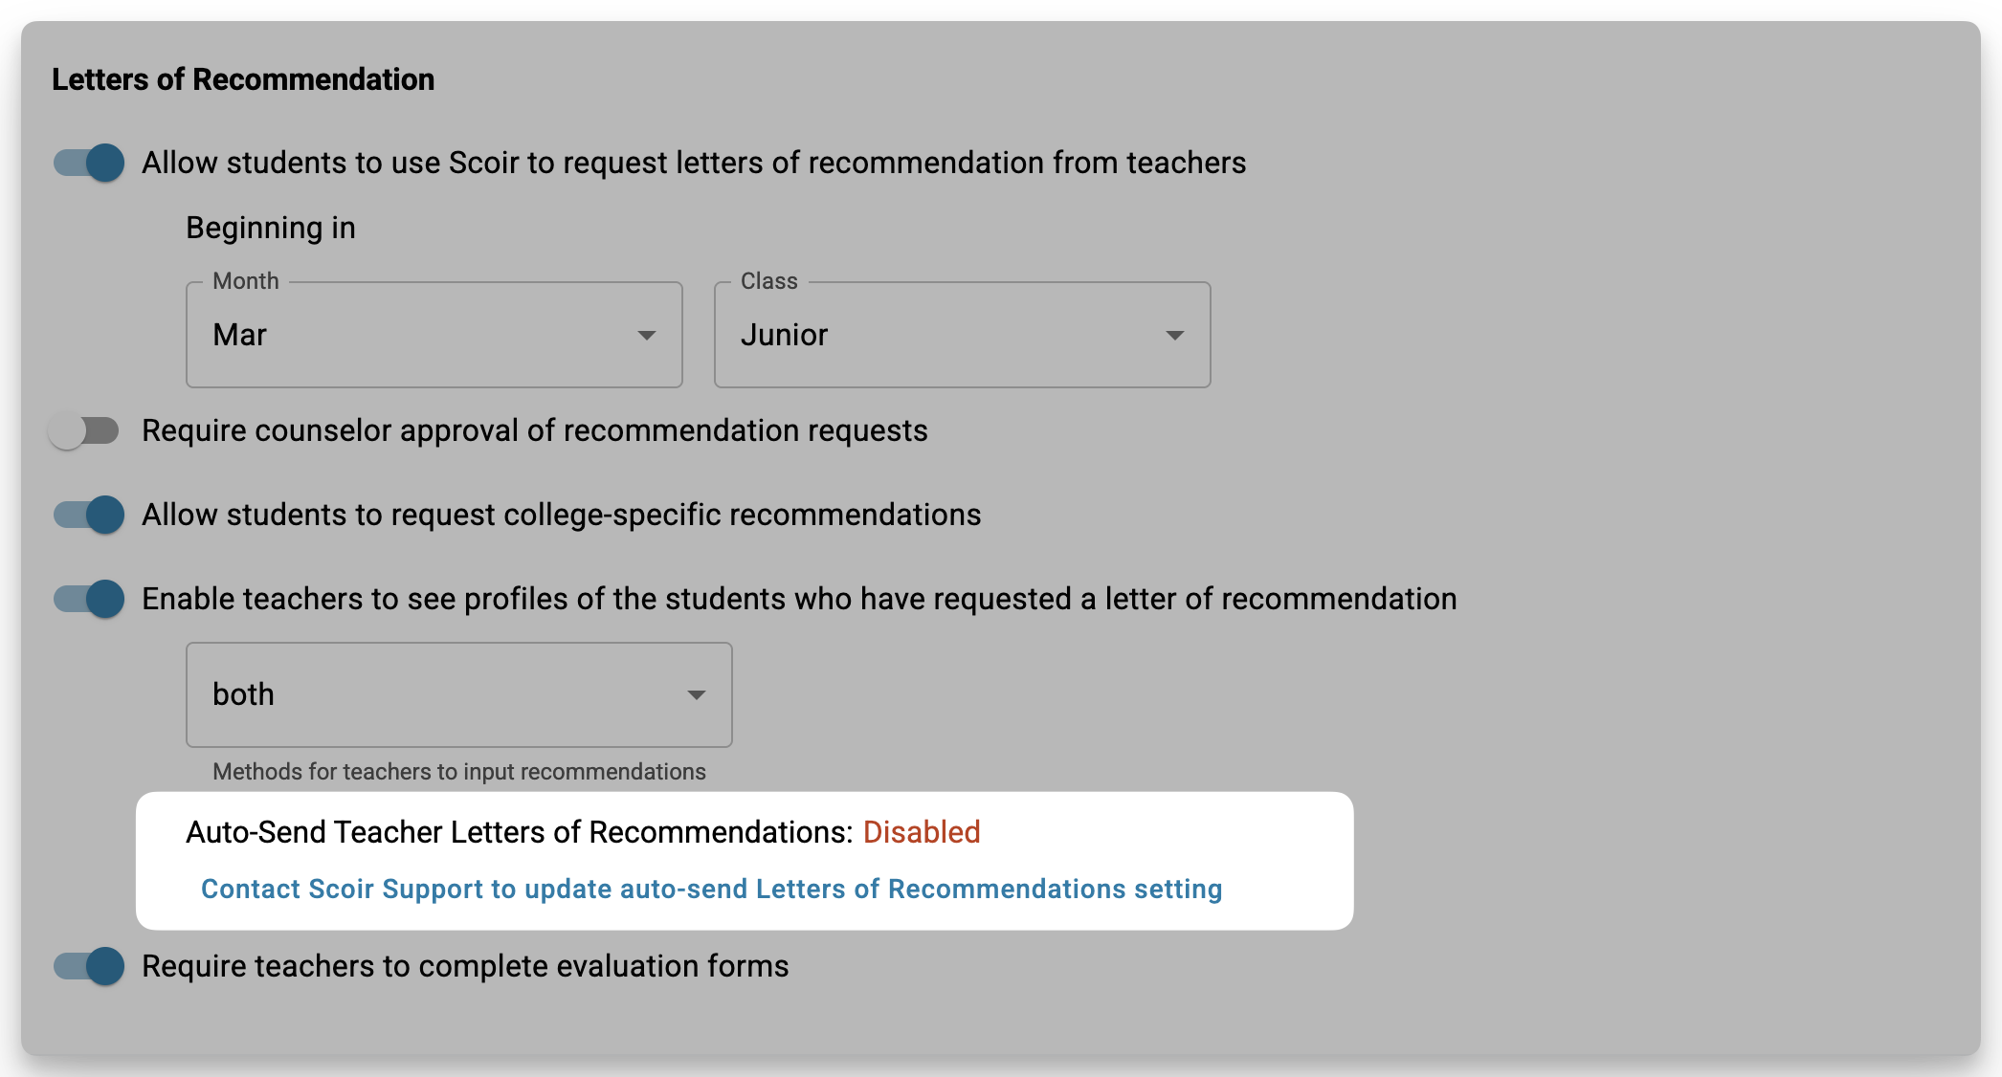Disable students requesting letters from teachers toggle

click(x=89, y=163)
